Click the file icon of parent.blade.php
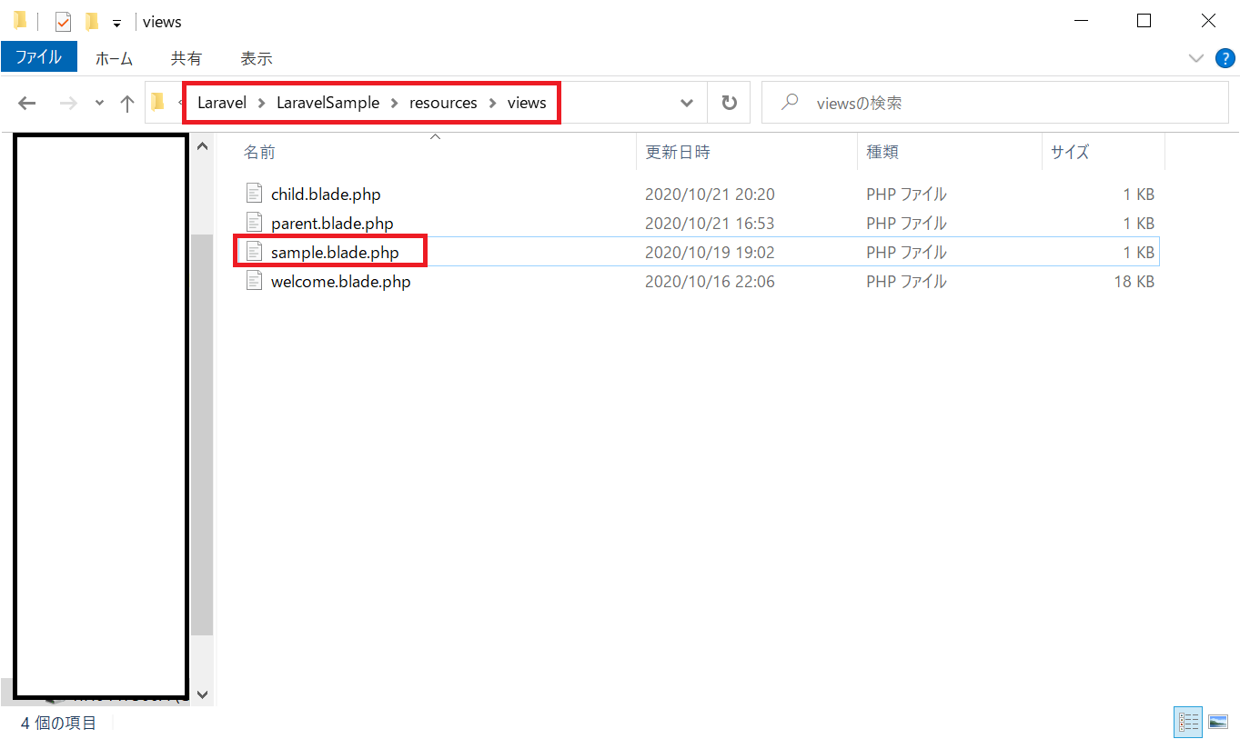The height and width of the screenshot is (739, 1240). (x=254, y=223)
